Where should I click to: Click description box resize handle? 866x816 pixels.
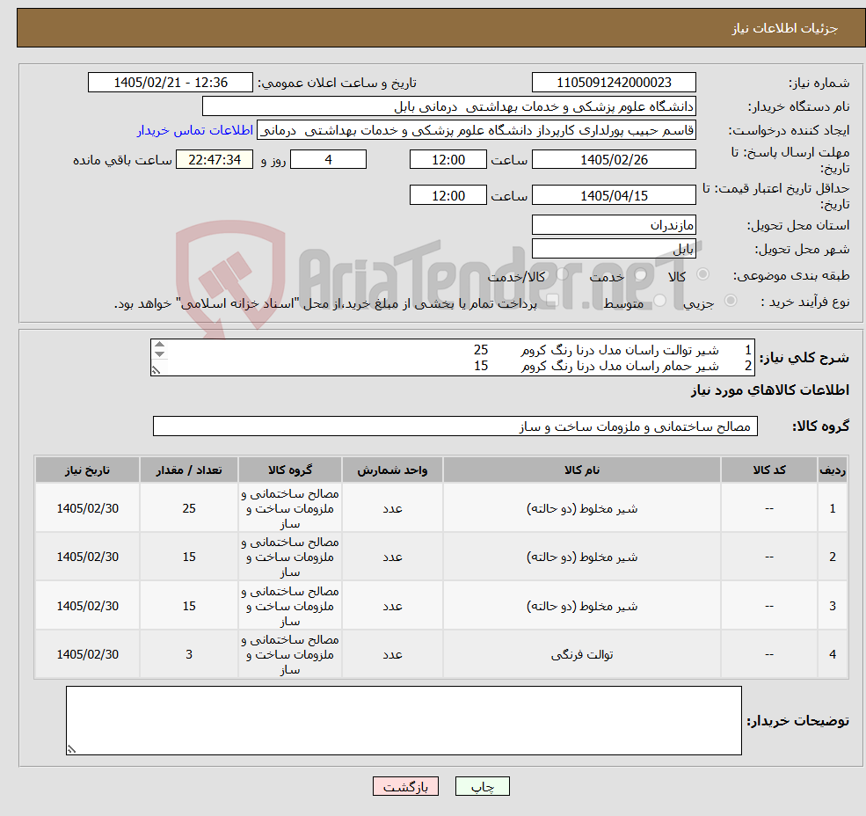[156, 370]
